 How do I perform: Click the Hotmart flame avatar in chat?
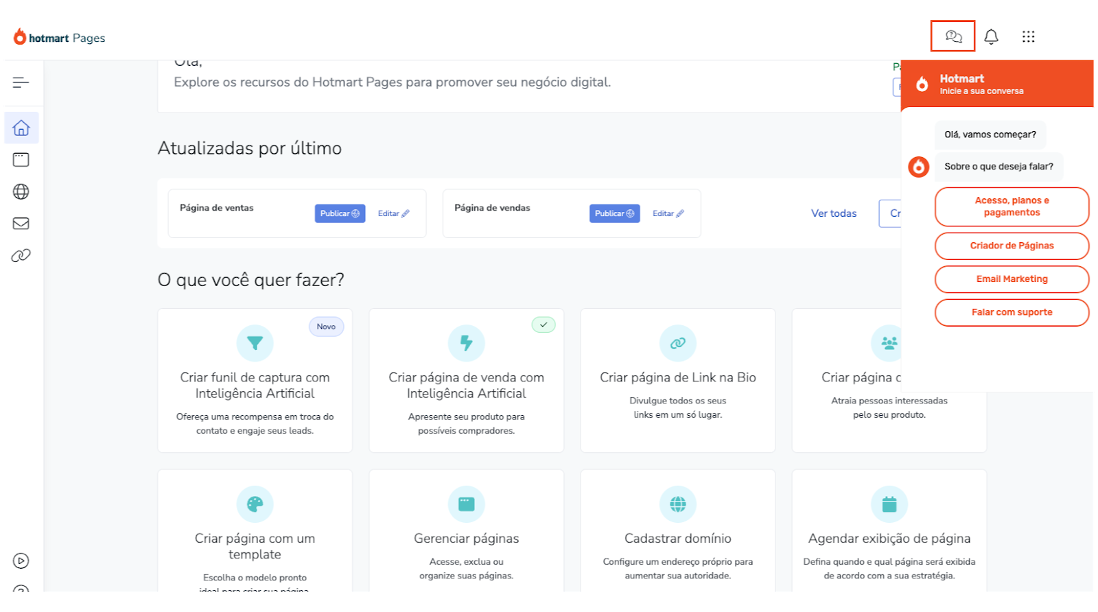coord(918,167)
